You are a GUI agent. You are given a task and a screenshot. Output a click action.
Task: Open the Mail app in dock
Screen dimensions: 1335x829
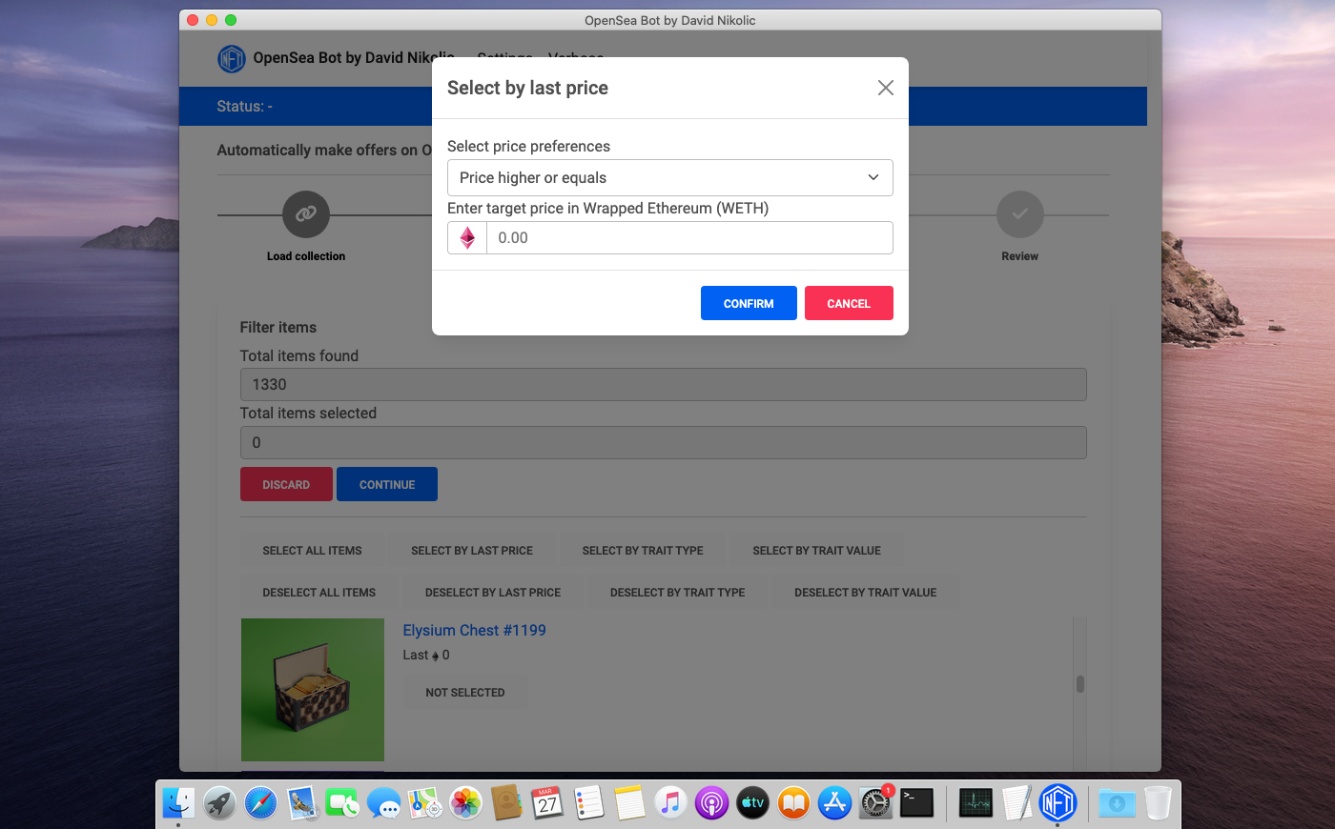(x=301, y=803)
